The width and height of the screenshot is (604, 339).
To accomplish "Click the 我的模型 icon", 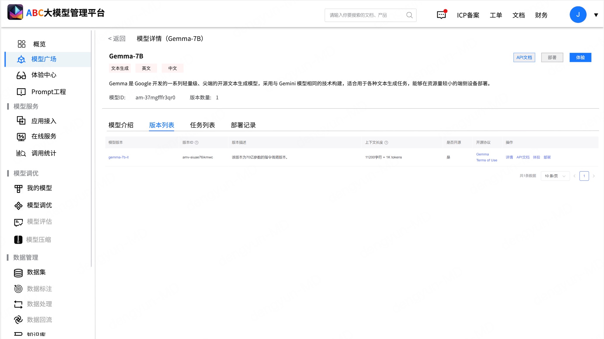I will tap(18, 188).
